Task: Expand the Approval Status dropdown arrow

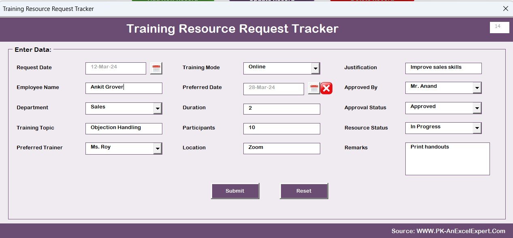Action: click(x=477, y=108)
